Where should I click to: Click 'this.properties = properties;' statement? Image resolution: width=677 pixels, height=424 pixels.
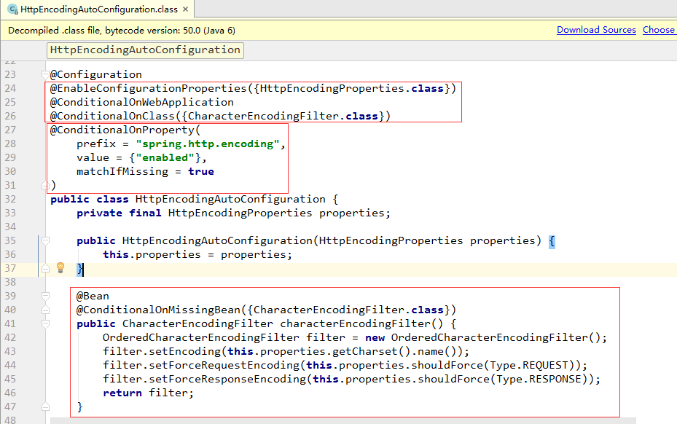(x=197, y=254)
